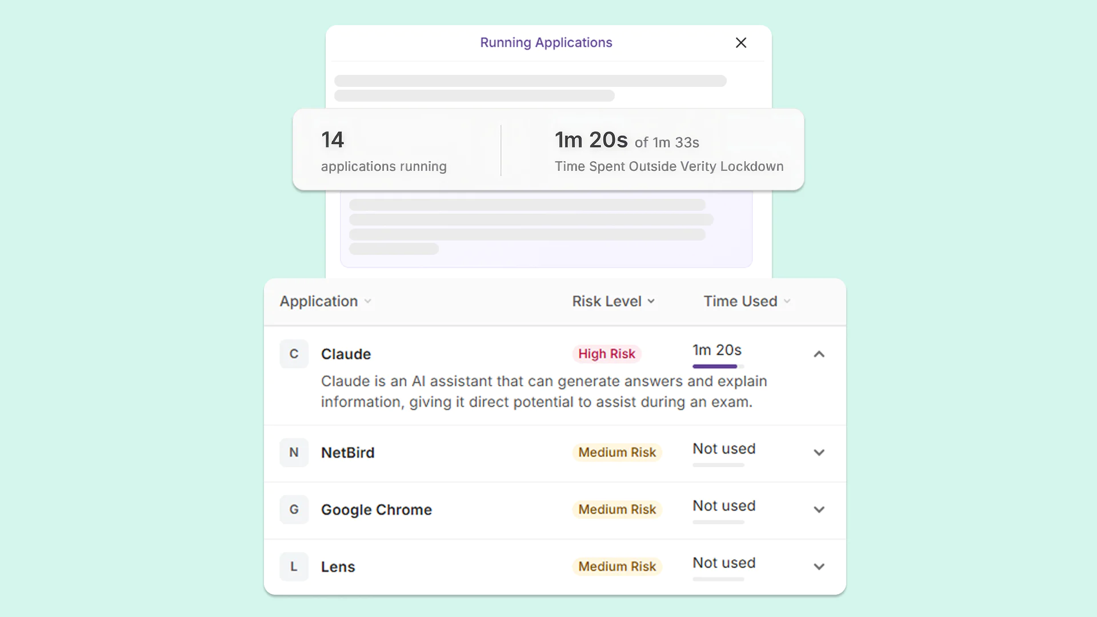Click the Google Chrome G letter icon
This screenshot has width=1097, height=617.
click(294, 510)
